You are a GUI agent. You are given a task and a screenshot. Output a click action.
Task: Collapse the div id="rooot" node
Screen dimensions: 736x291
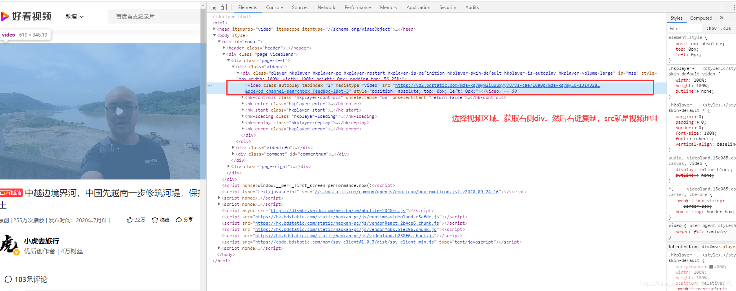pos(219,42)
